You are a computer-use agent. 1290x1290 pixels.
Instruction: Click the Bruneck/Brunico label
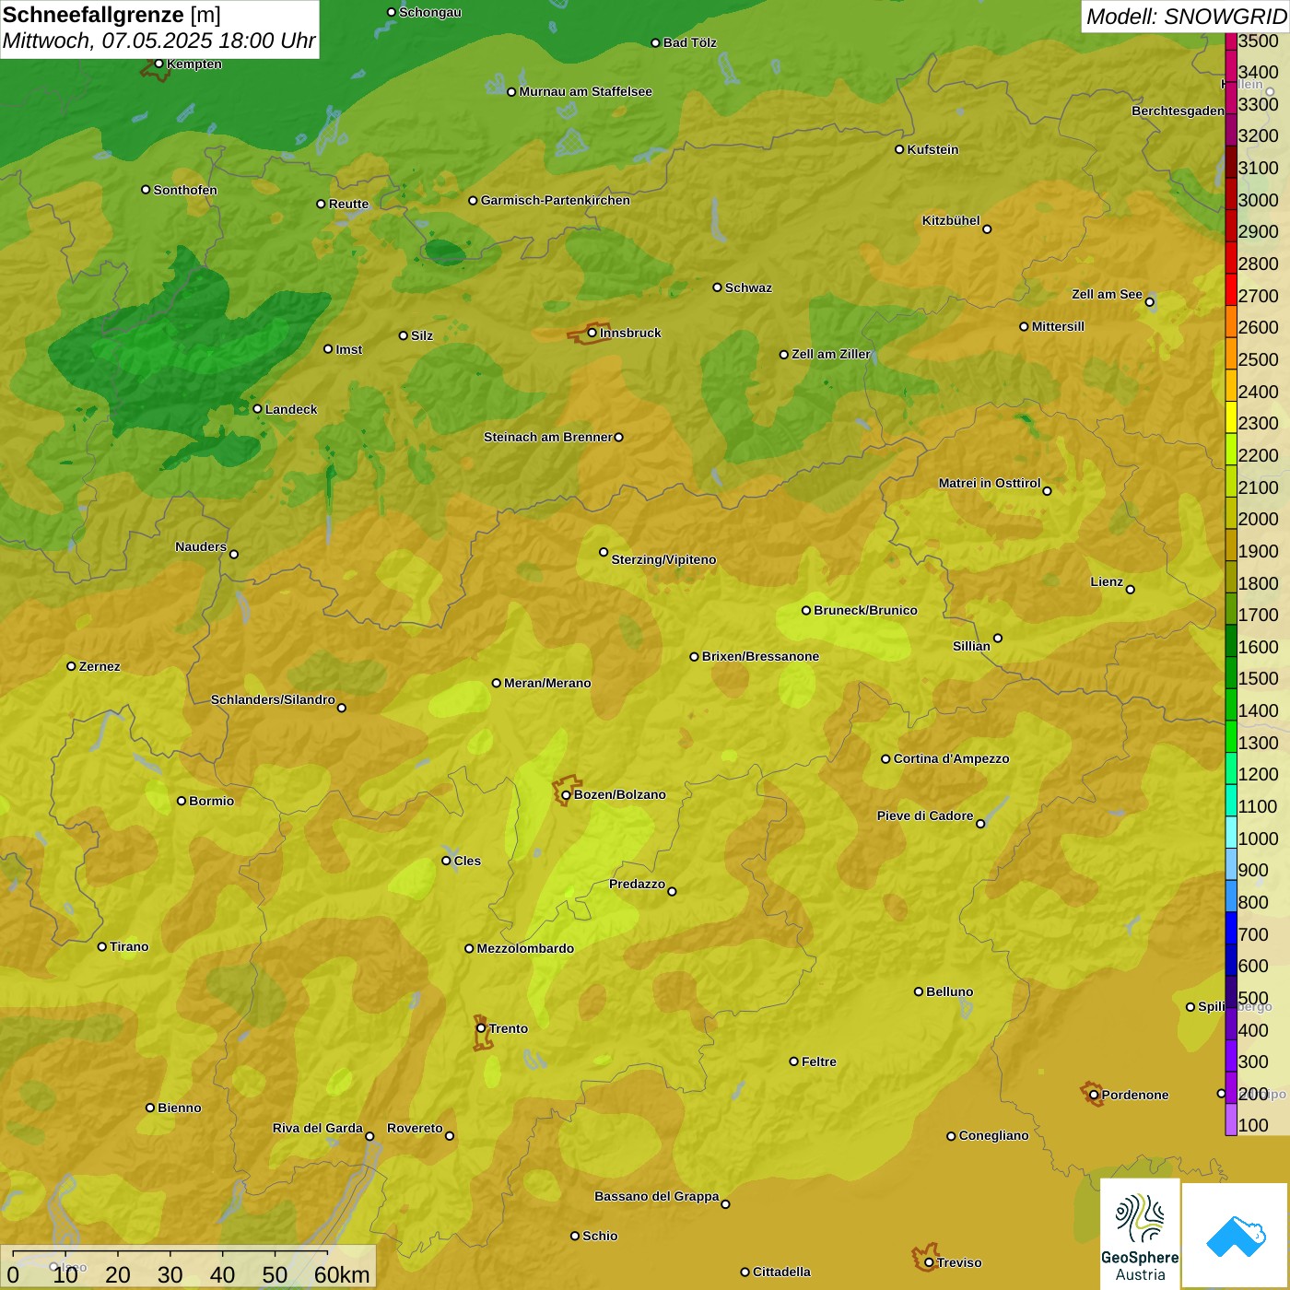click(865, 610)
